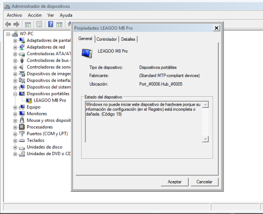Click the LEAGOO M8 Pro device image in dialog
263x214 pixels.
[87, 53]
